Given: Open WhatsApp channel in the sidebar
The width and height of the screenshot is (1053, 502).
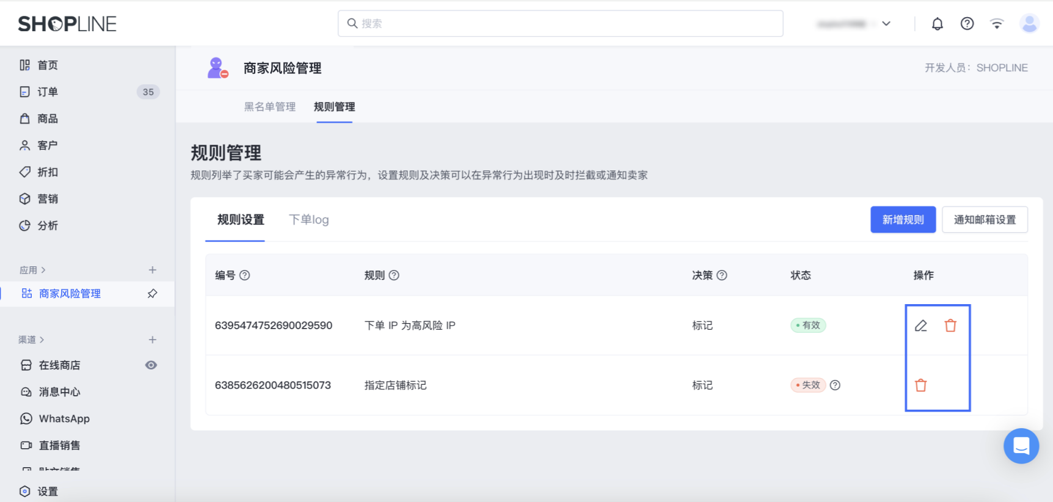Looking at the screenshot, I should coord(64,419).
